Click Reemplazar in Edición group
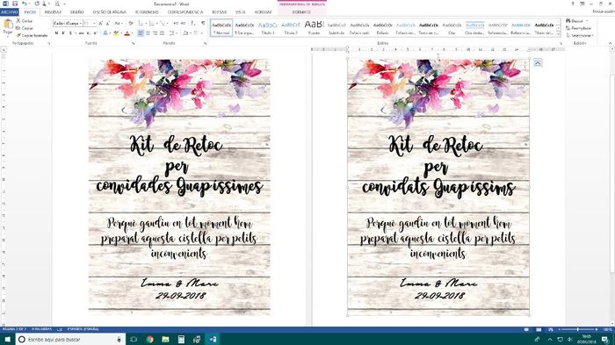Viewport: 615px width, 345px height. pos(578,28)
